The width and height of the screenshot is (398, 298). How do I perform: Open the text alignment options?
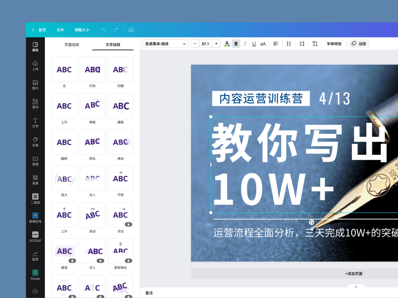276,44
